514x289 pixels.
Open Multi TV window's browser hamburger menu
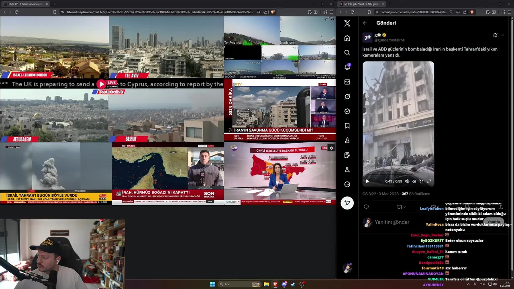331,12
